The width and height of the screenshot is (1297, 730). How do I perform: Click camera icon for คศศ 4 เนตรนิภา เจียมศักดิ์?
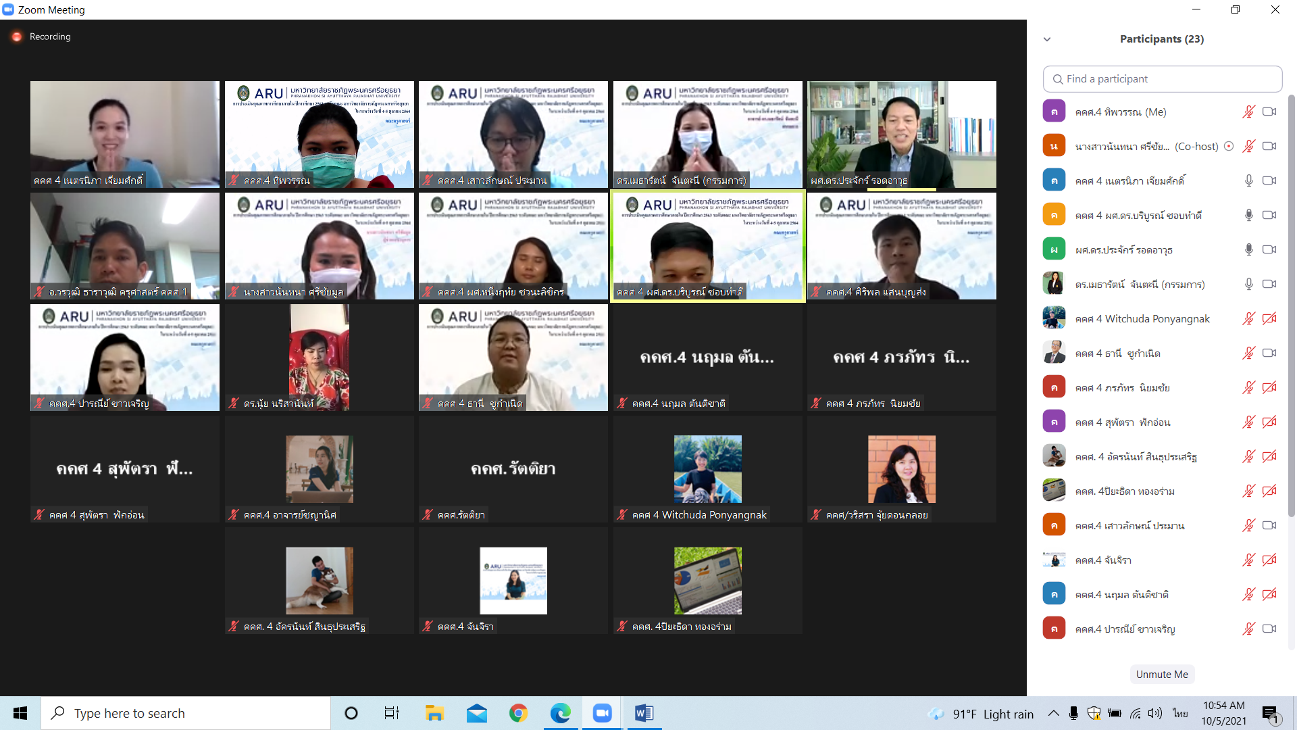[x=1269, y=180]
